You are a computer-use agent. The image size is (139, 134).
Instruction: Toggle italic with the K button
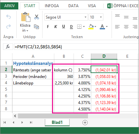(x=56, y=26)
